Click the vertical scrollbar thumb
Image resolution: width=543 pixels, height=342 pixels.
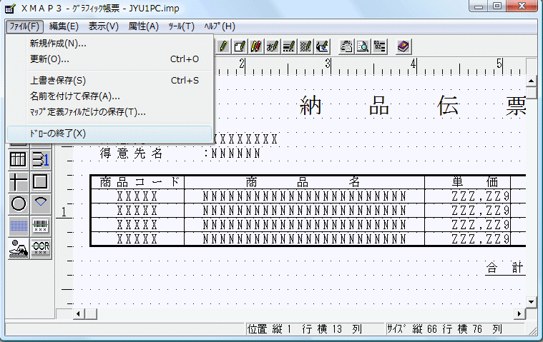(532, 92)
